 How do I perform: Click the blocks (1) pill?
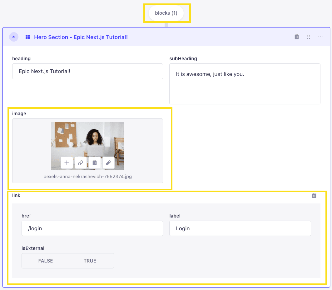pos(166,13)
